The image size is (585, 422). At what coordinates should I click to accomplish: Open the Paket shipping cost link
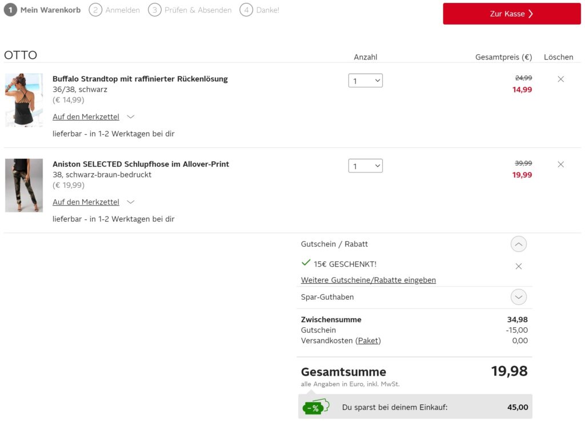368,341
